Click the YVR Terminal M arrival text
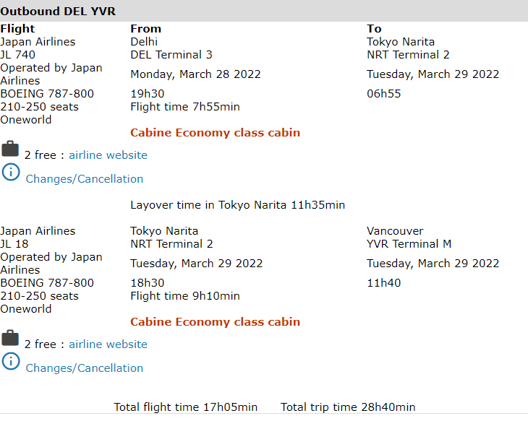This screenshot has height=421, width=528. click(409, 244)
